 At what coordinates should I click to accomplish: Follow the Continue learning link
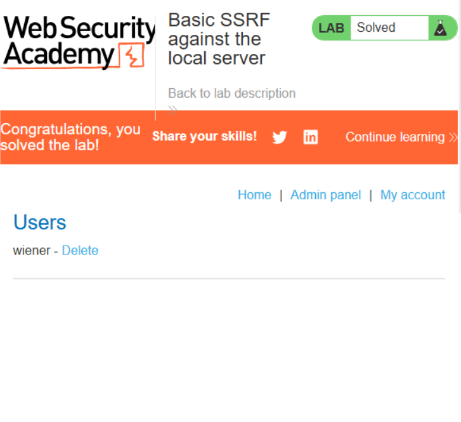394,137
